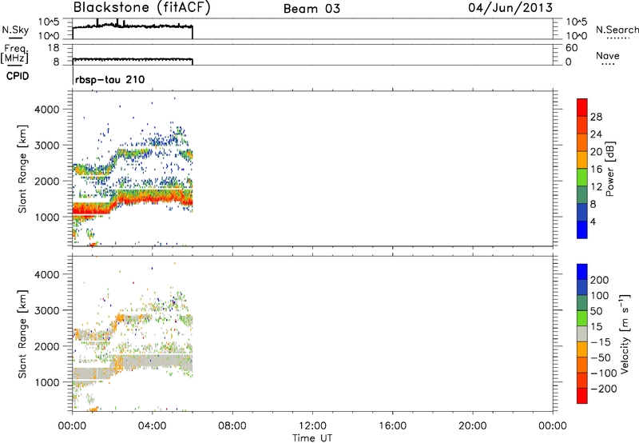This screenshot has height=443, width=639.
Task: Click the 20:00 time axis tick label
Action: (x=472, y=426)
